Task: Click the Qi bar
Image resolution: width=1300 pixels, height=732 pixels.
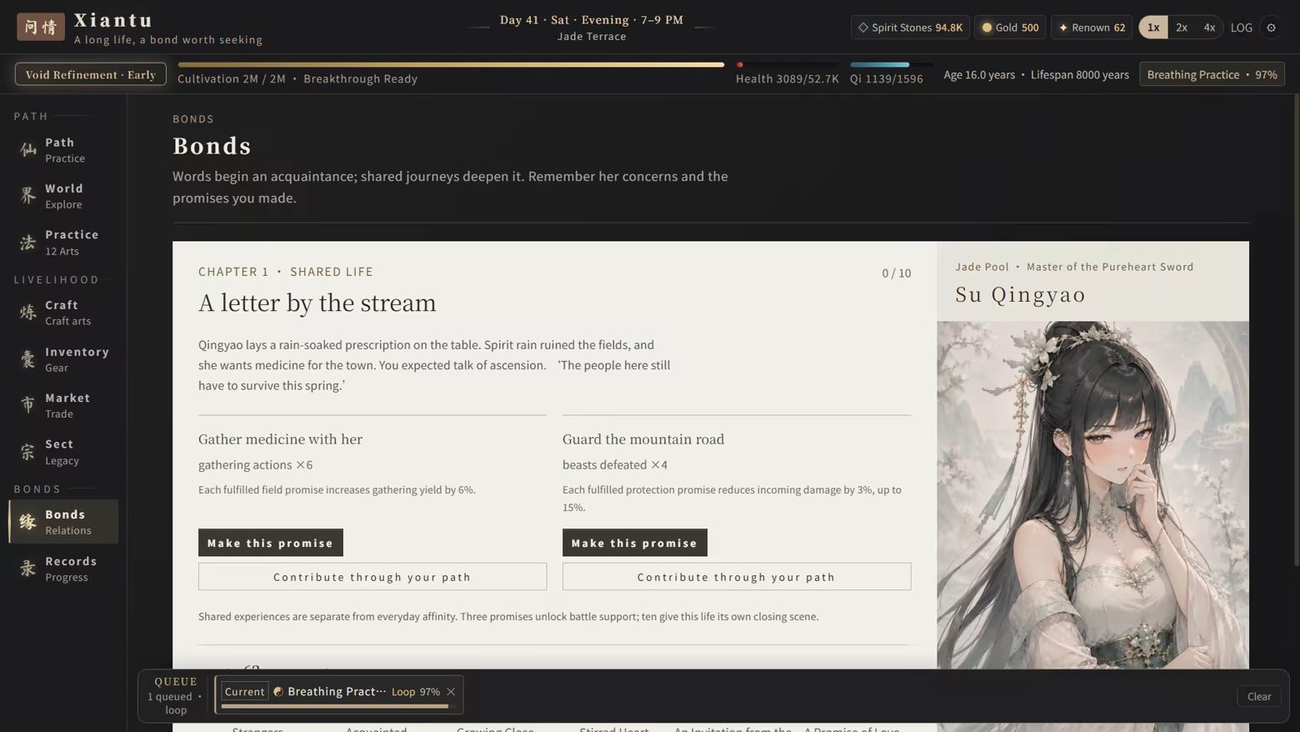Action: [x=892, y=64]
